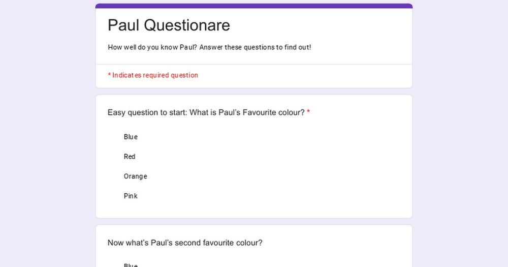Click the red asterisk before 'Indicates required question'

[x=110, y=75]
